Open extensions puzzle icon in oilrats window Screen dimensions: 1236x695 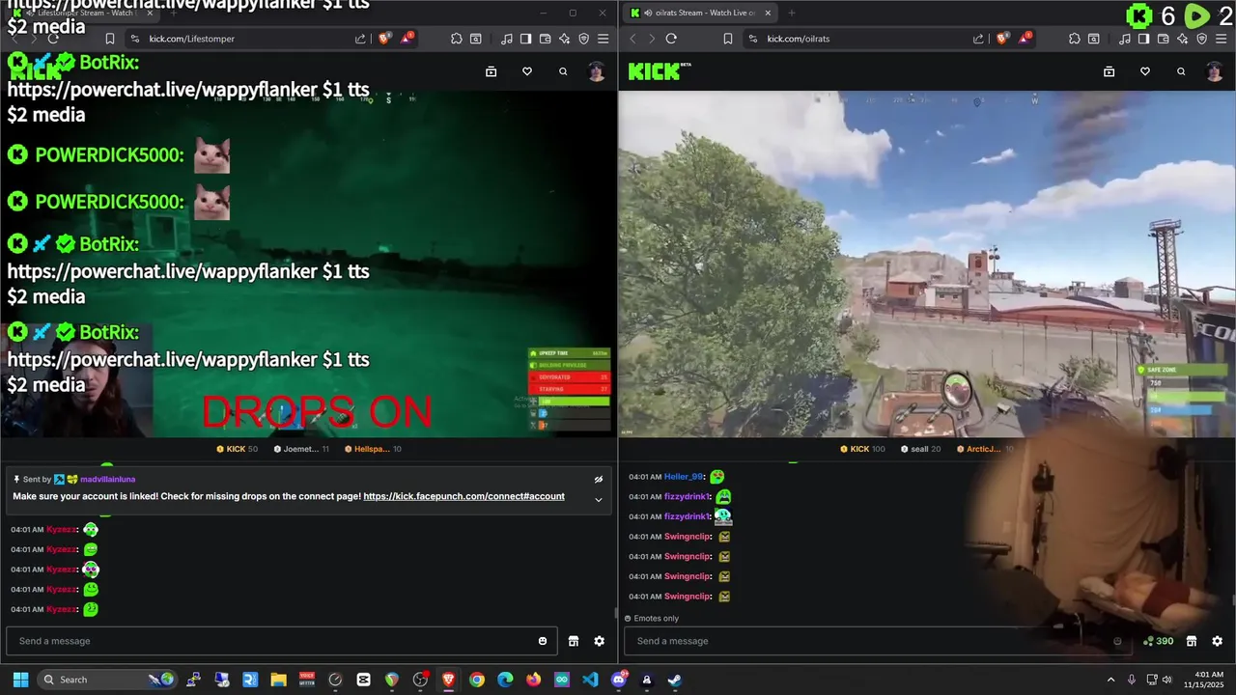click(x=1075, y=39)
